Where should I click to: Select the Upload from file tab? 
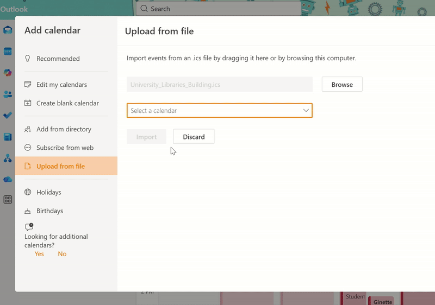pyautogui.click(x=66, y=166)
